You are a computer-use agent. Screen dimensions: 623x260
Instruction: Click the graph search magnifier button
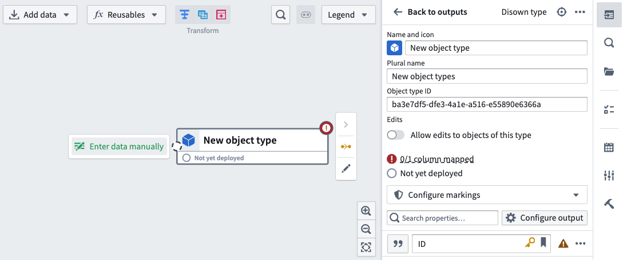(280, 15)
